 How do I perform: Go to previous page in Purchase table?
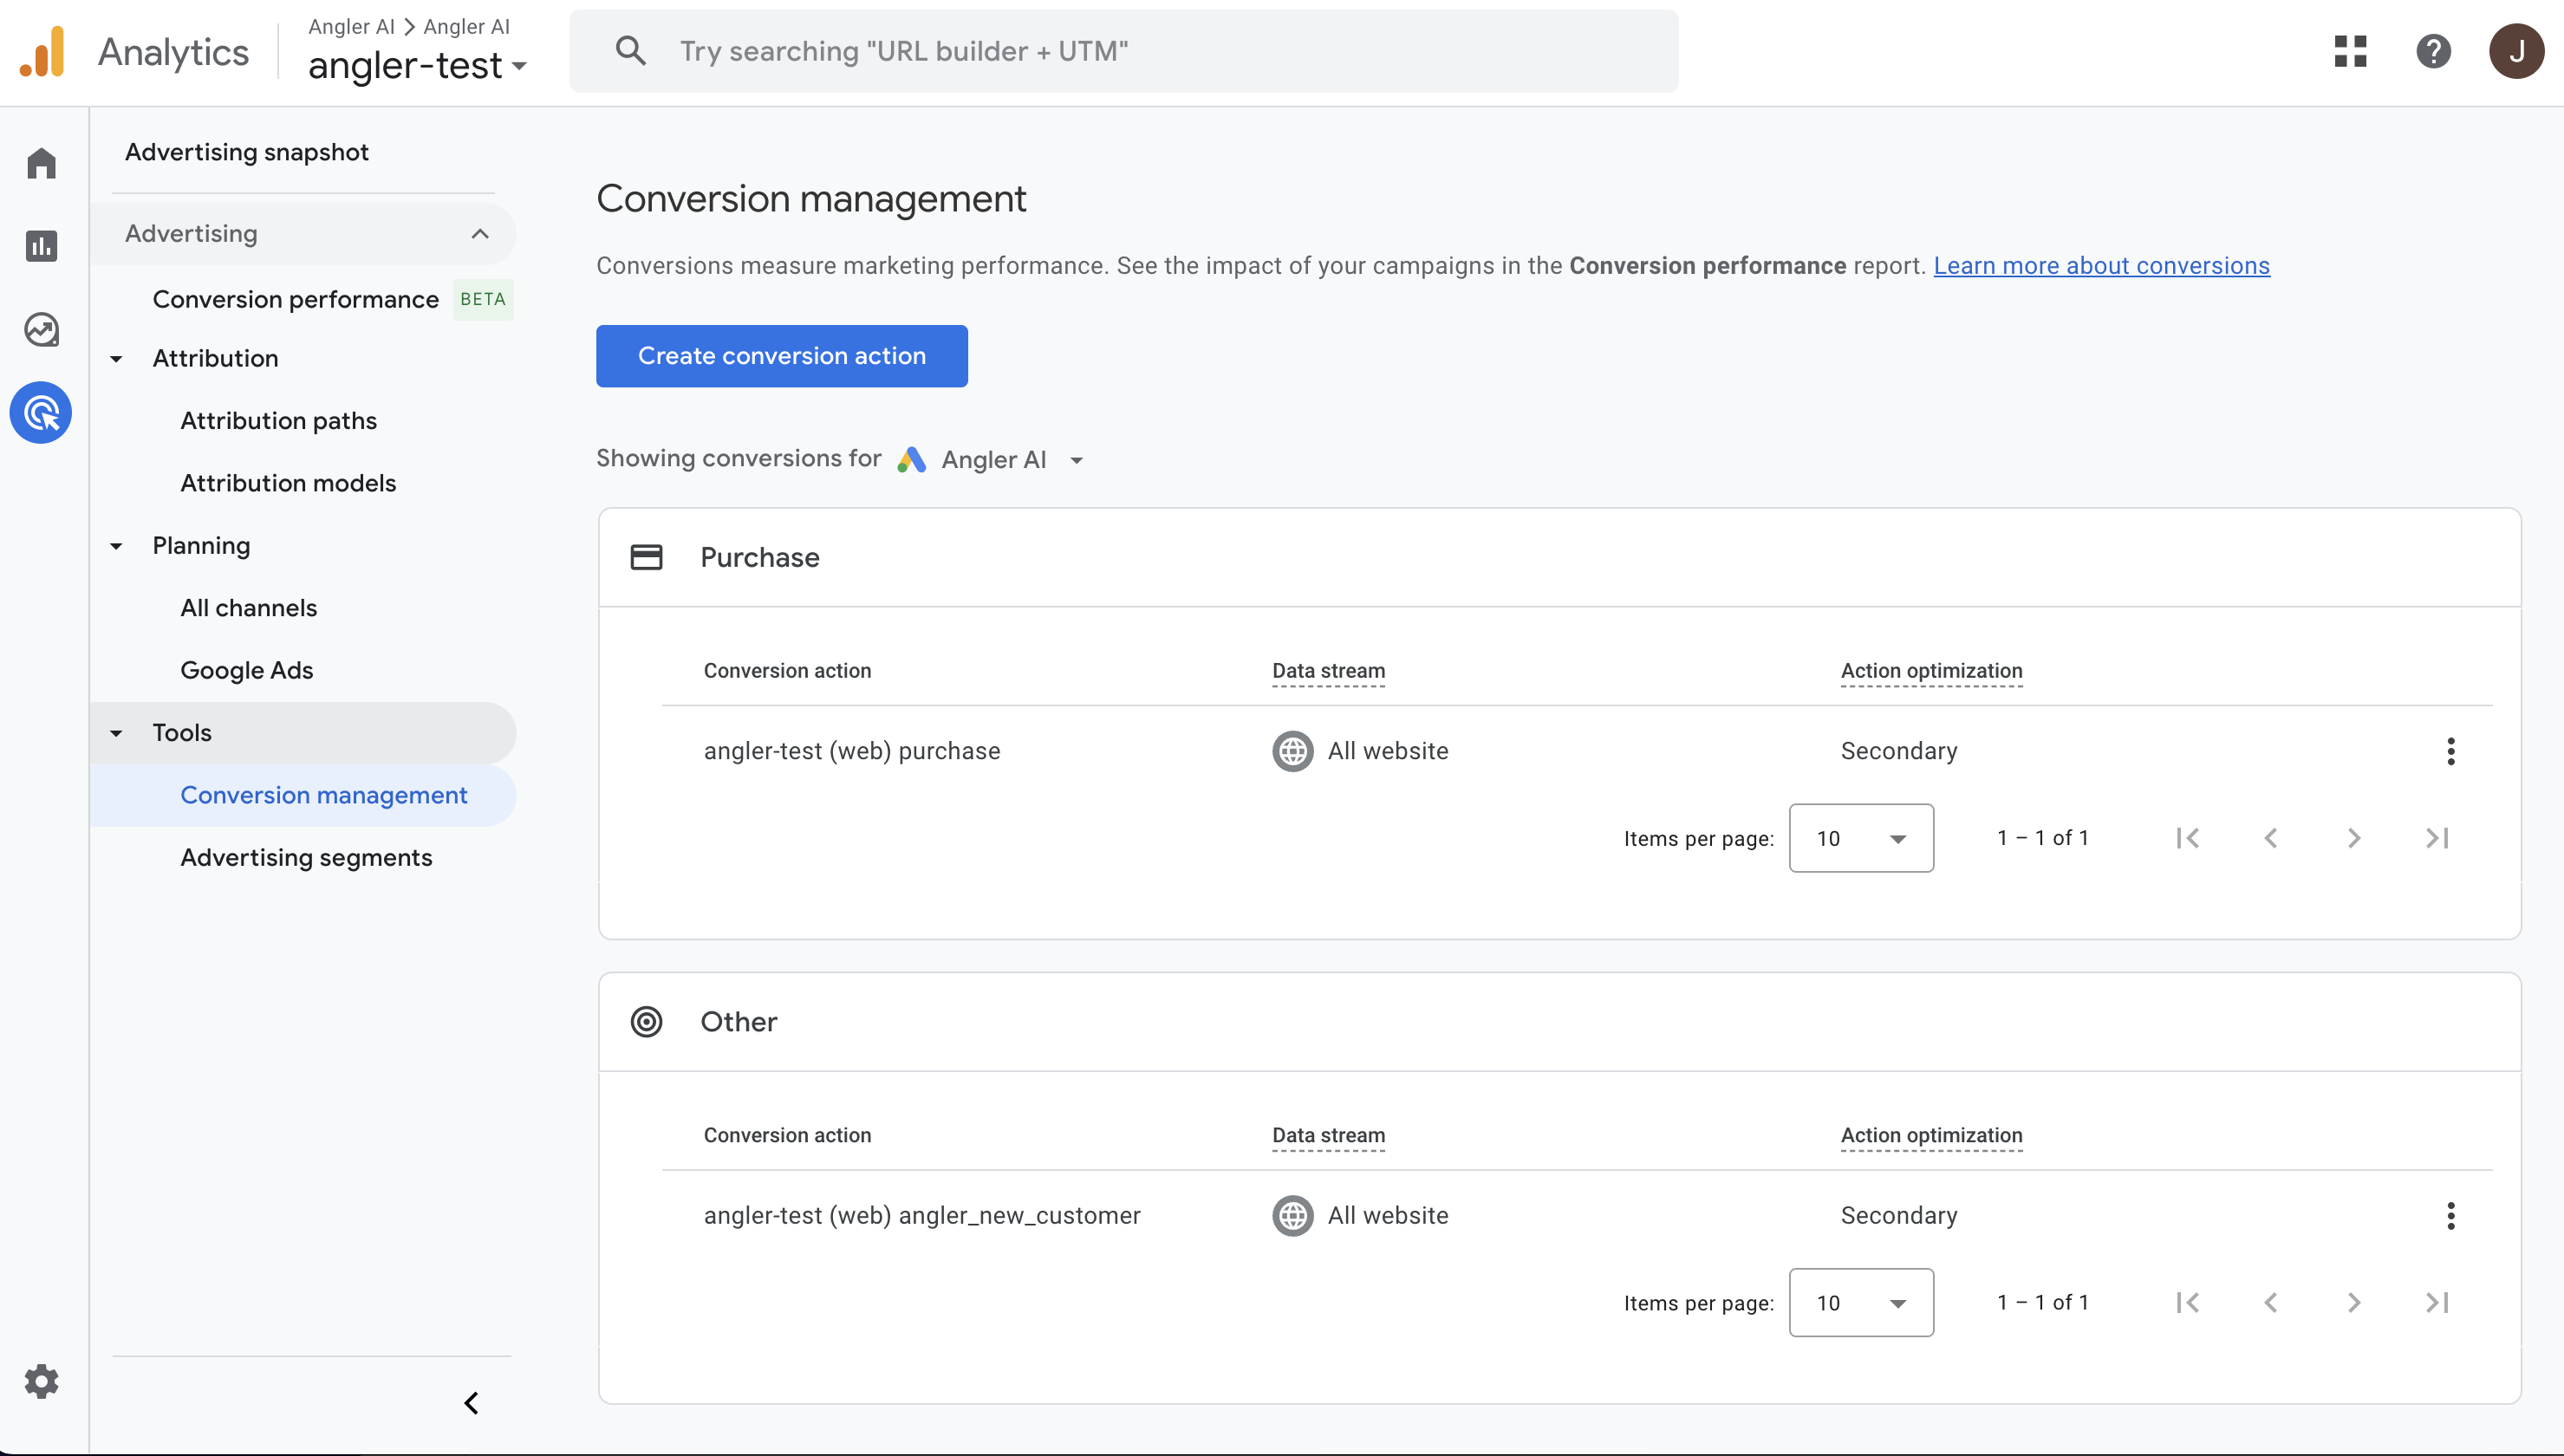tap(2270, 838)
